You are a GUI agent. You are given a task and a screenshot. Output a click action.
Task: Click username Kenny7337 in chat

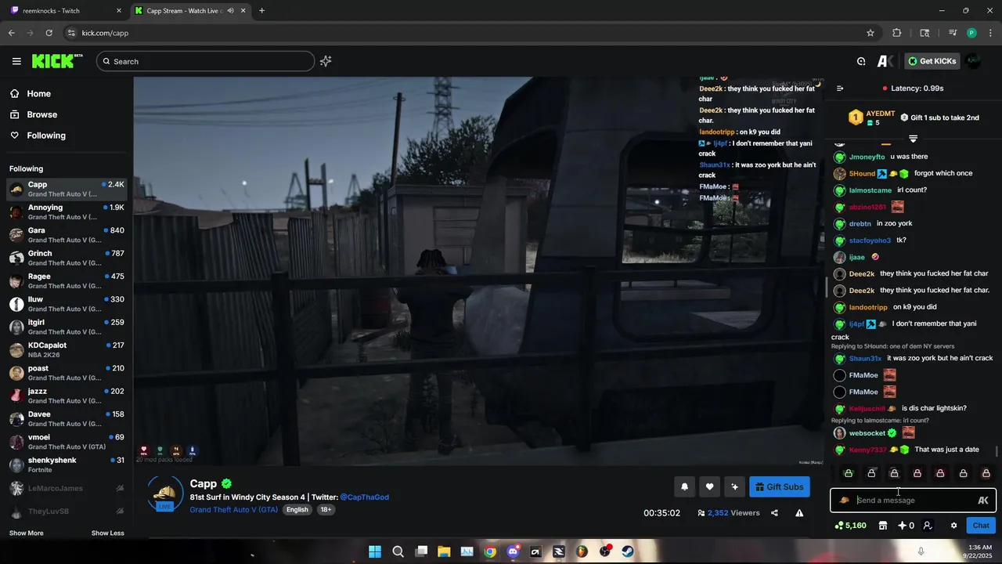pyautogui.click(x=867, y=450)
